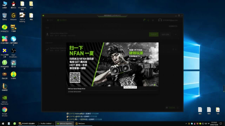The width and height of the screenshot is (225, 126).
Task: Open This PC desktop shortcut
Action: tap(4, 5)
